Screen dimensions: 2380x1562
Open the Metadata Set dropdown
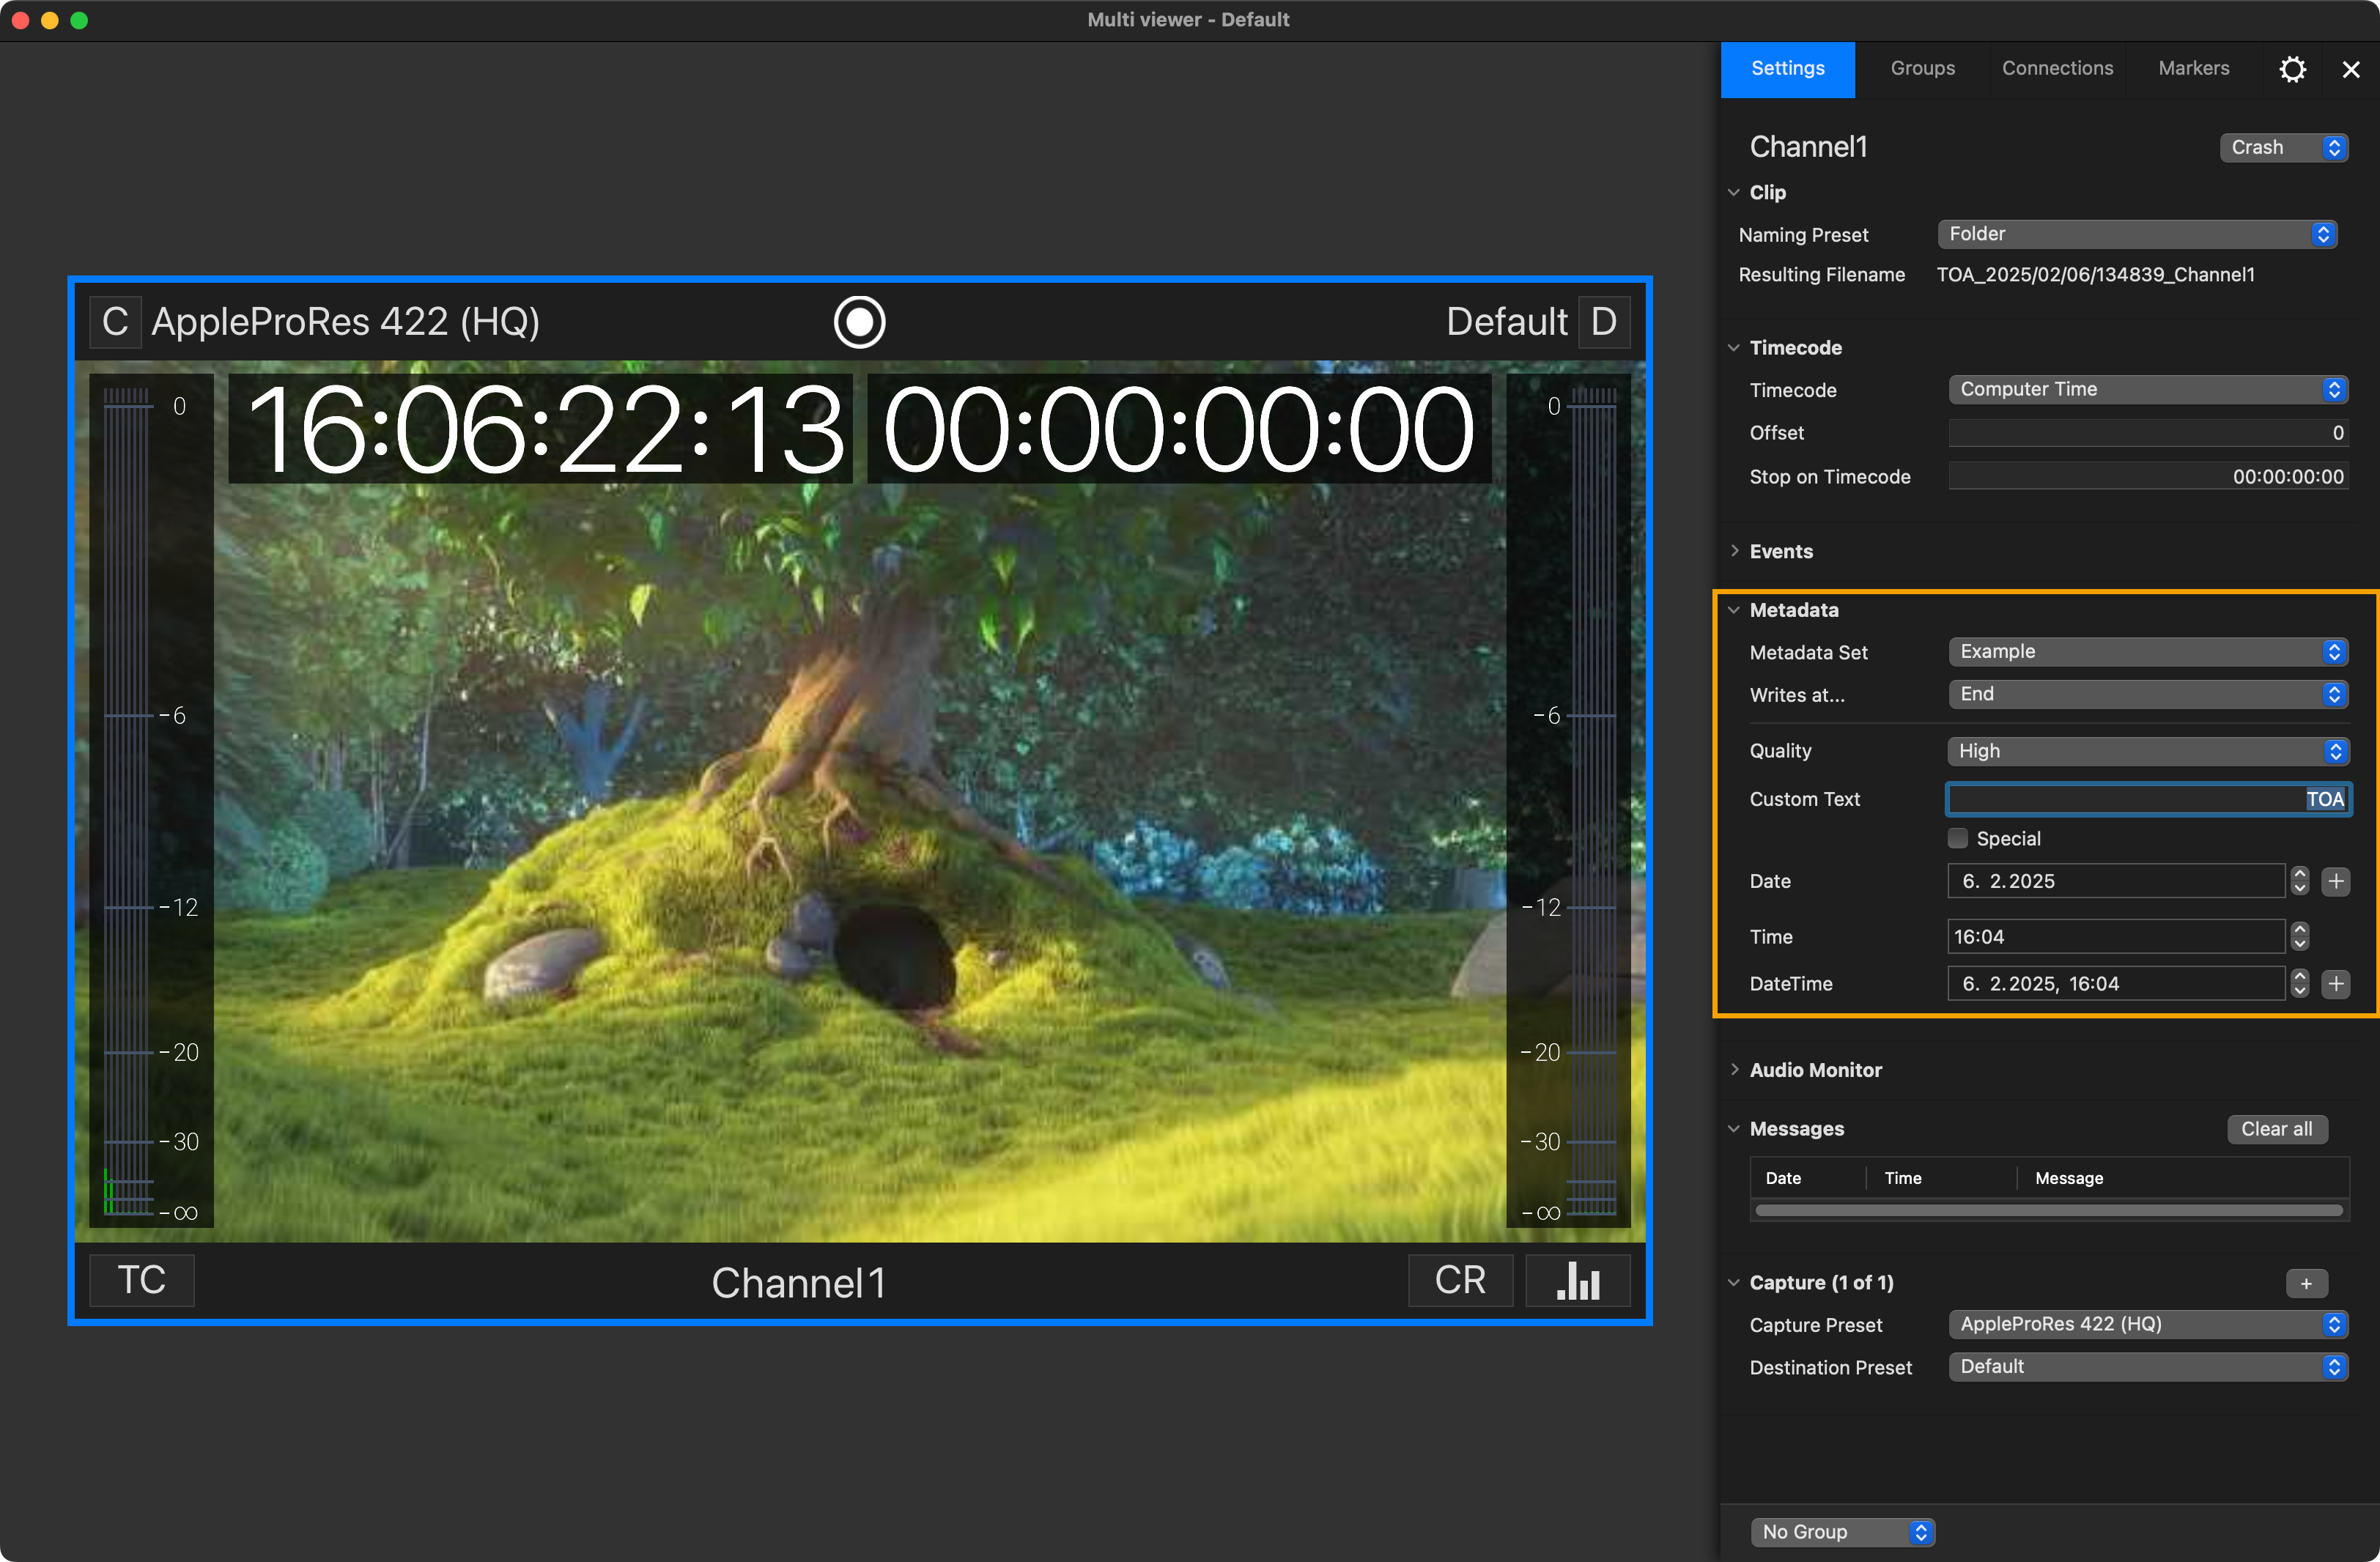(2148, 652)
